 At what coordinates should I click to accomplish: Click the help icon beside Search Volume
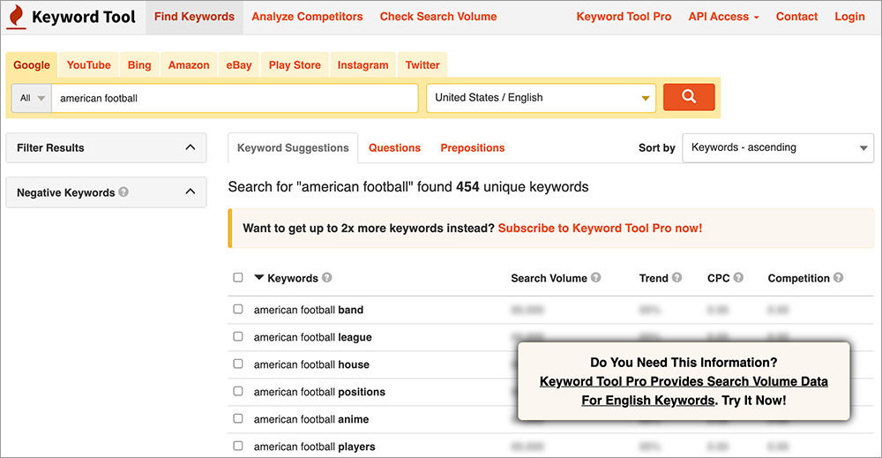596,277
